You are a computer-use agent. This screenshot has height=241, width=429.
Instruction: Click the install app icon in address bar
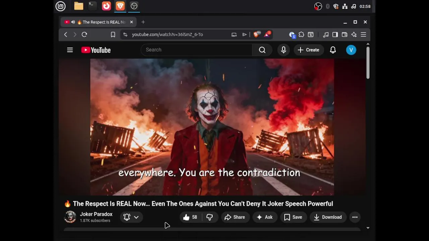234,34
